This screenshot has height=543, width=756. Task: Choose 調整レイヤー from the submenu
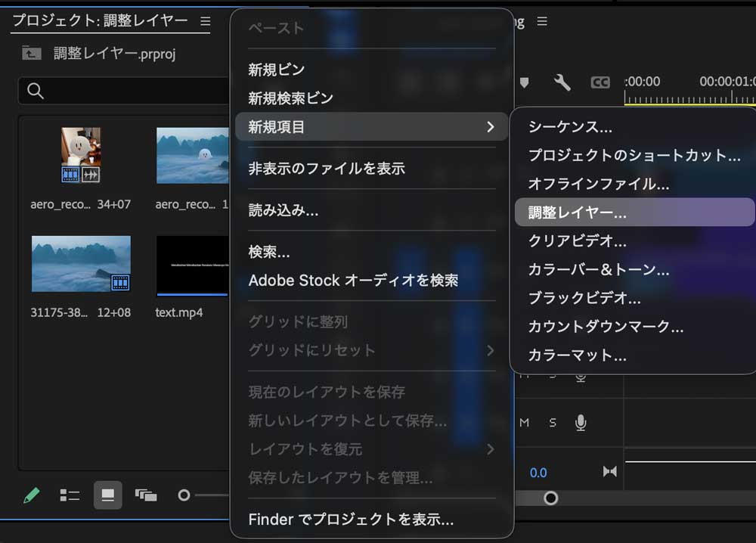[x=597, y=213]
